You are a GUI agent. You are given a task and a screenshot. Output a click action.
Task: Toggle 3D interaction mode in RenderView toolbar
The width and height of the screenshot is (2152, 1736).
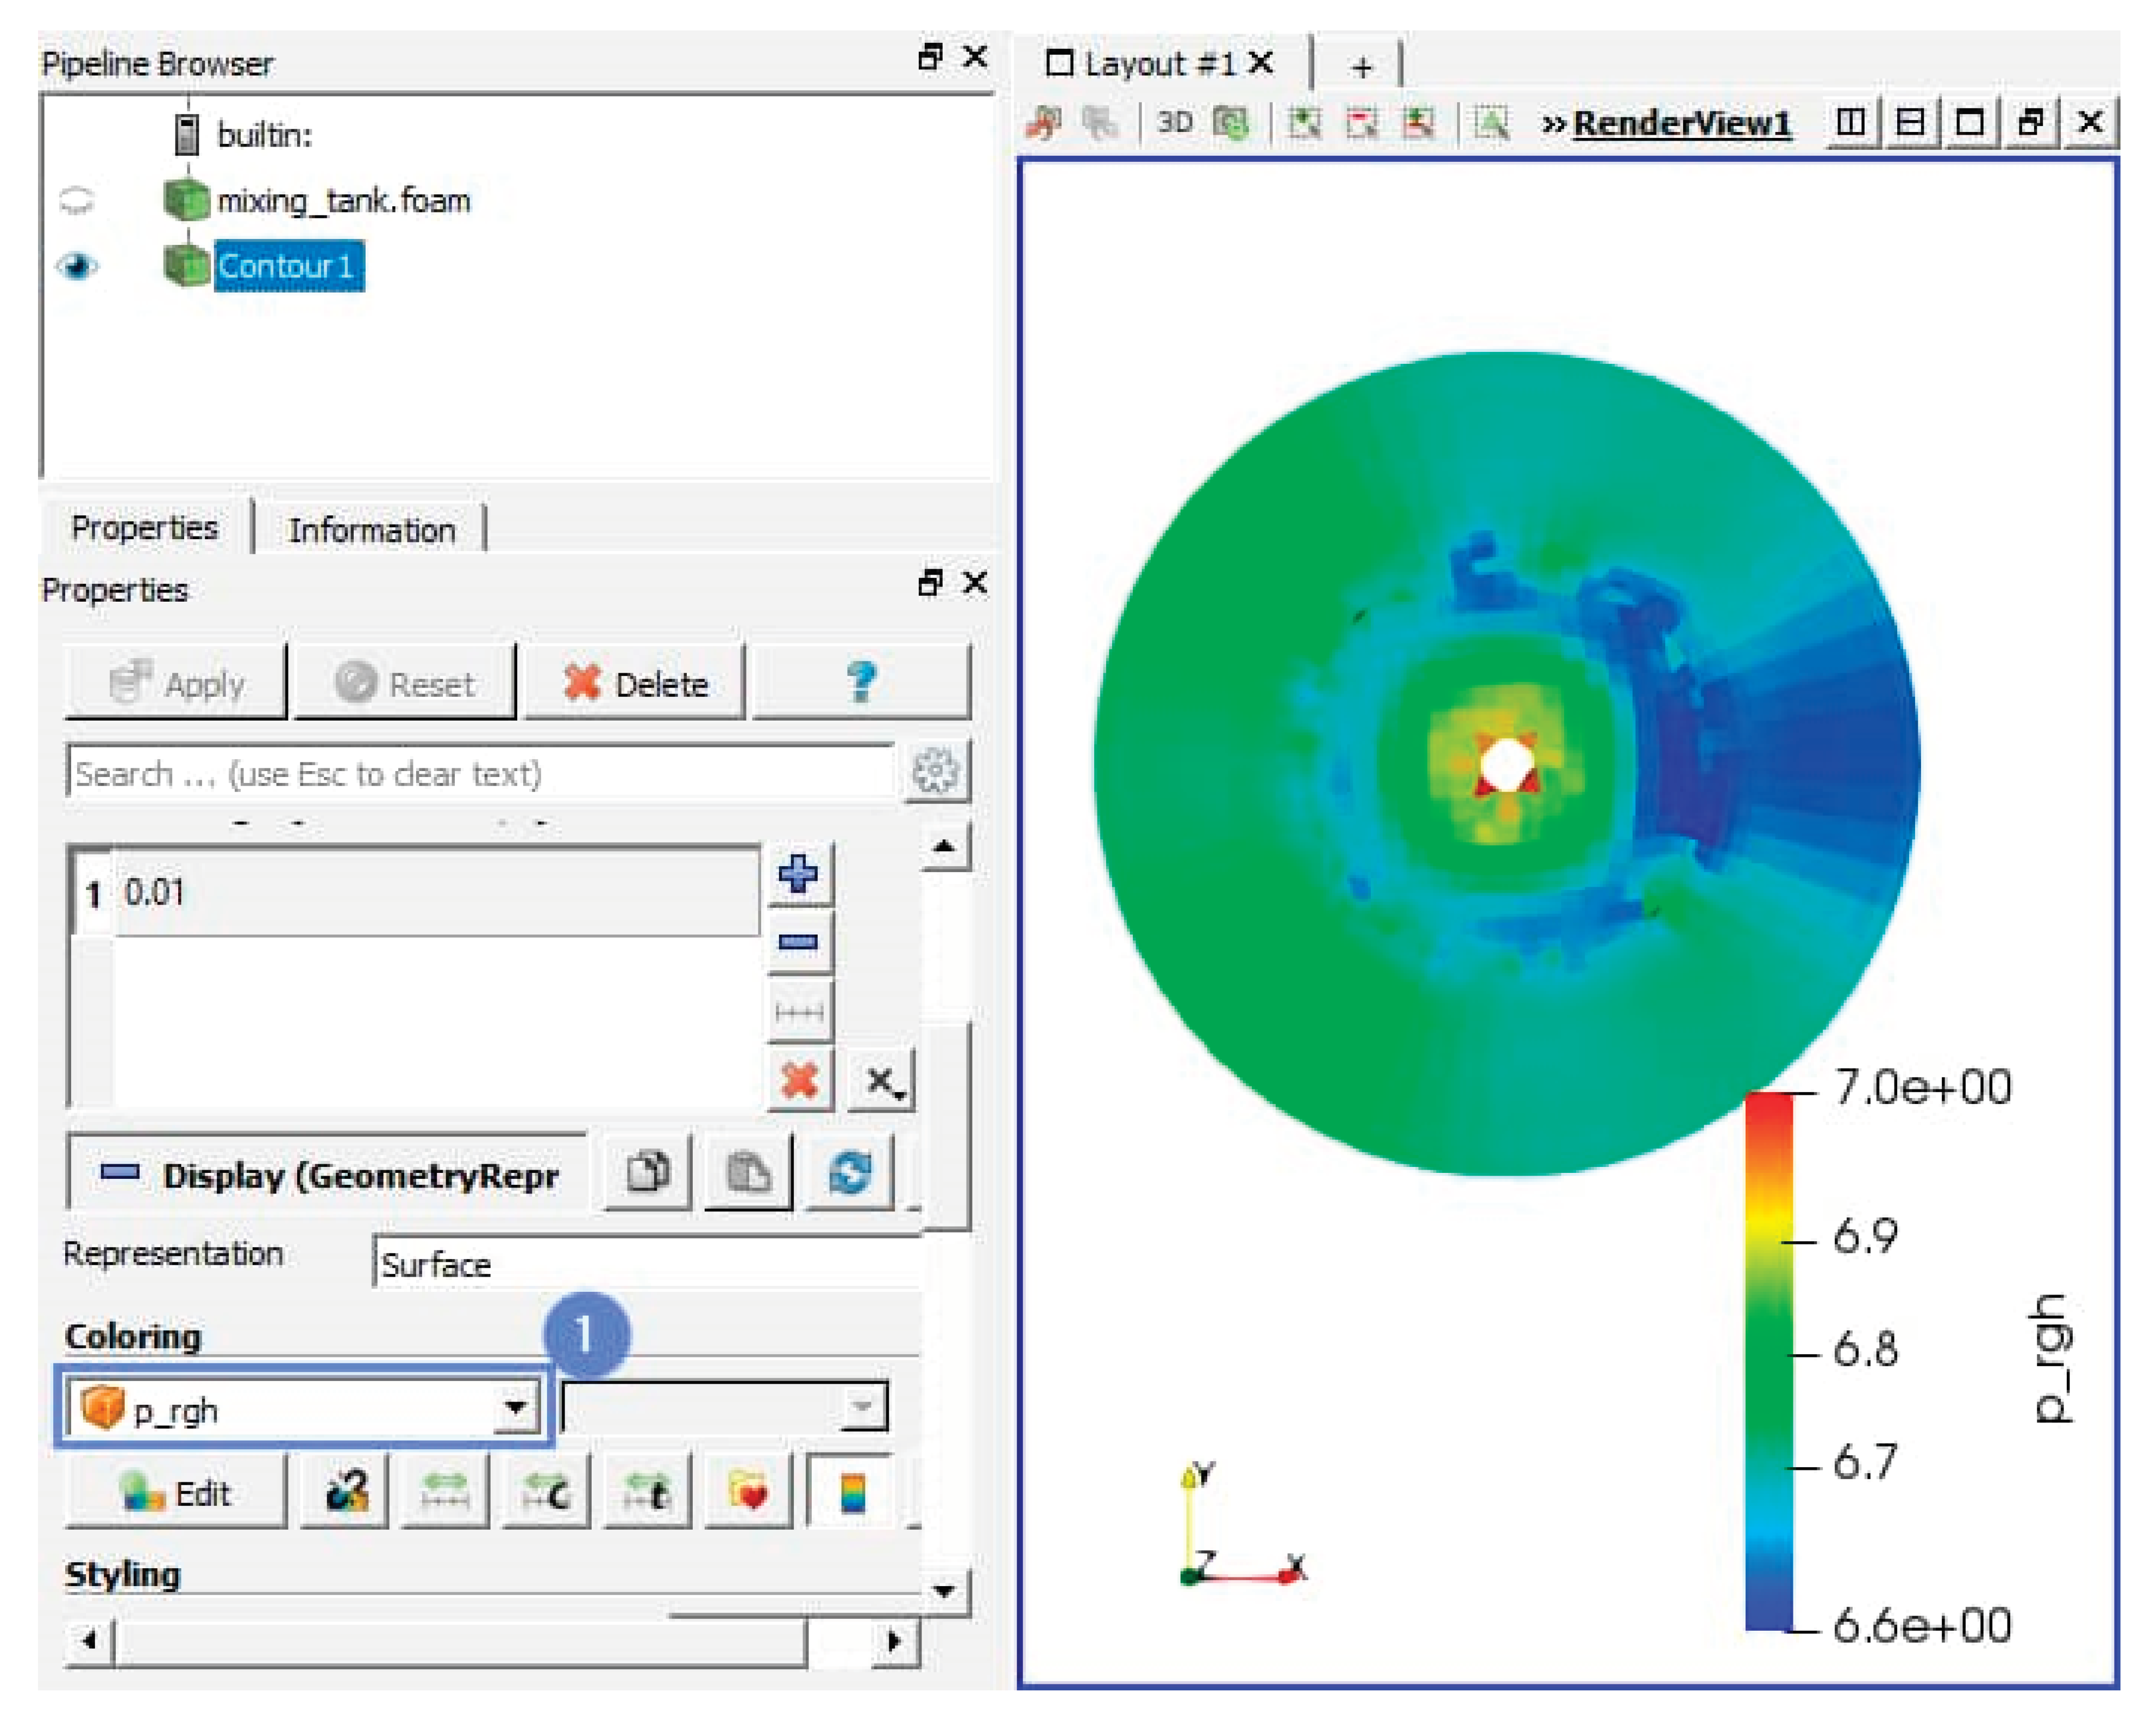click(1175, 123)
